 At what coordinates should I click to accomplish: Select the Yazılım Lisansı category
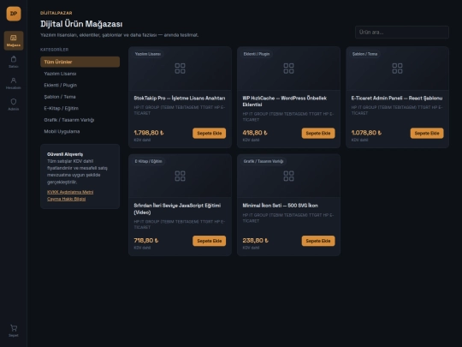pyautogui.click(x=80, y=74)
